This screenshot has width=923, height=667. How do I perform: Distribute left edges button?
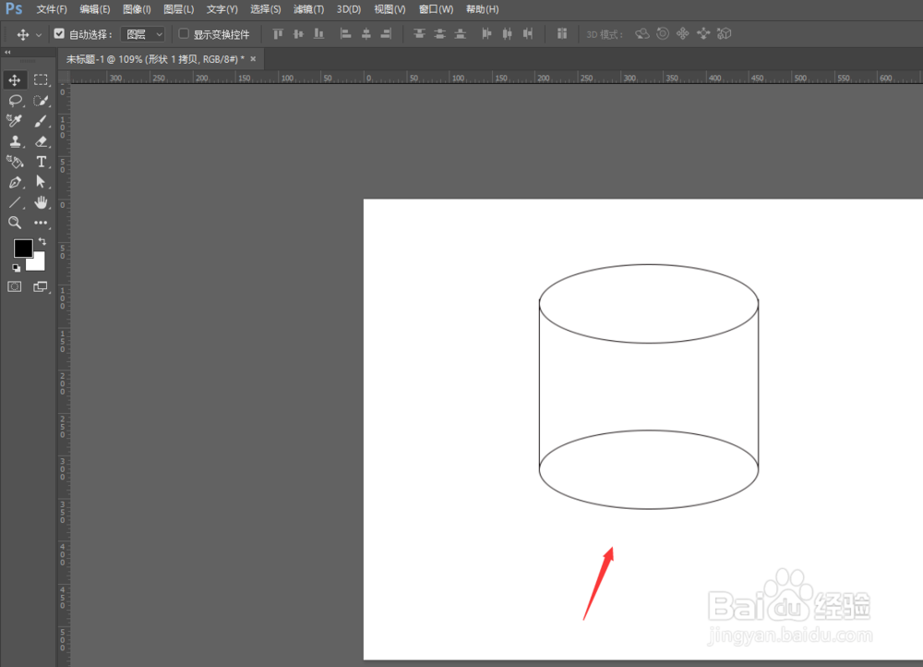click(486, 33)
